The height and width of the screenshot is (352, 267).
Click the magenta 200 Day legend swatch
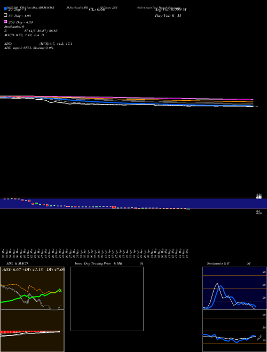pos(5,21)
